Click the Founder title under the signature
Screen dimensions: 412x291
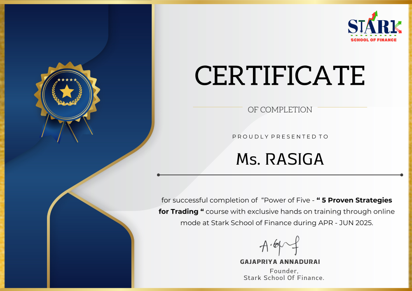284,271
